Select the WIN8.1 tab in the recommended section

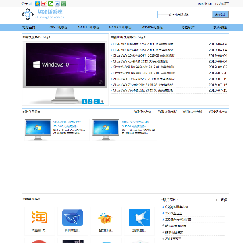(192, 111)
